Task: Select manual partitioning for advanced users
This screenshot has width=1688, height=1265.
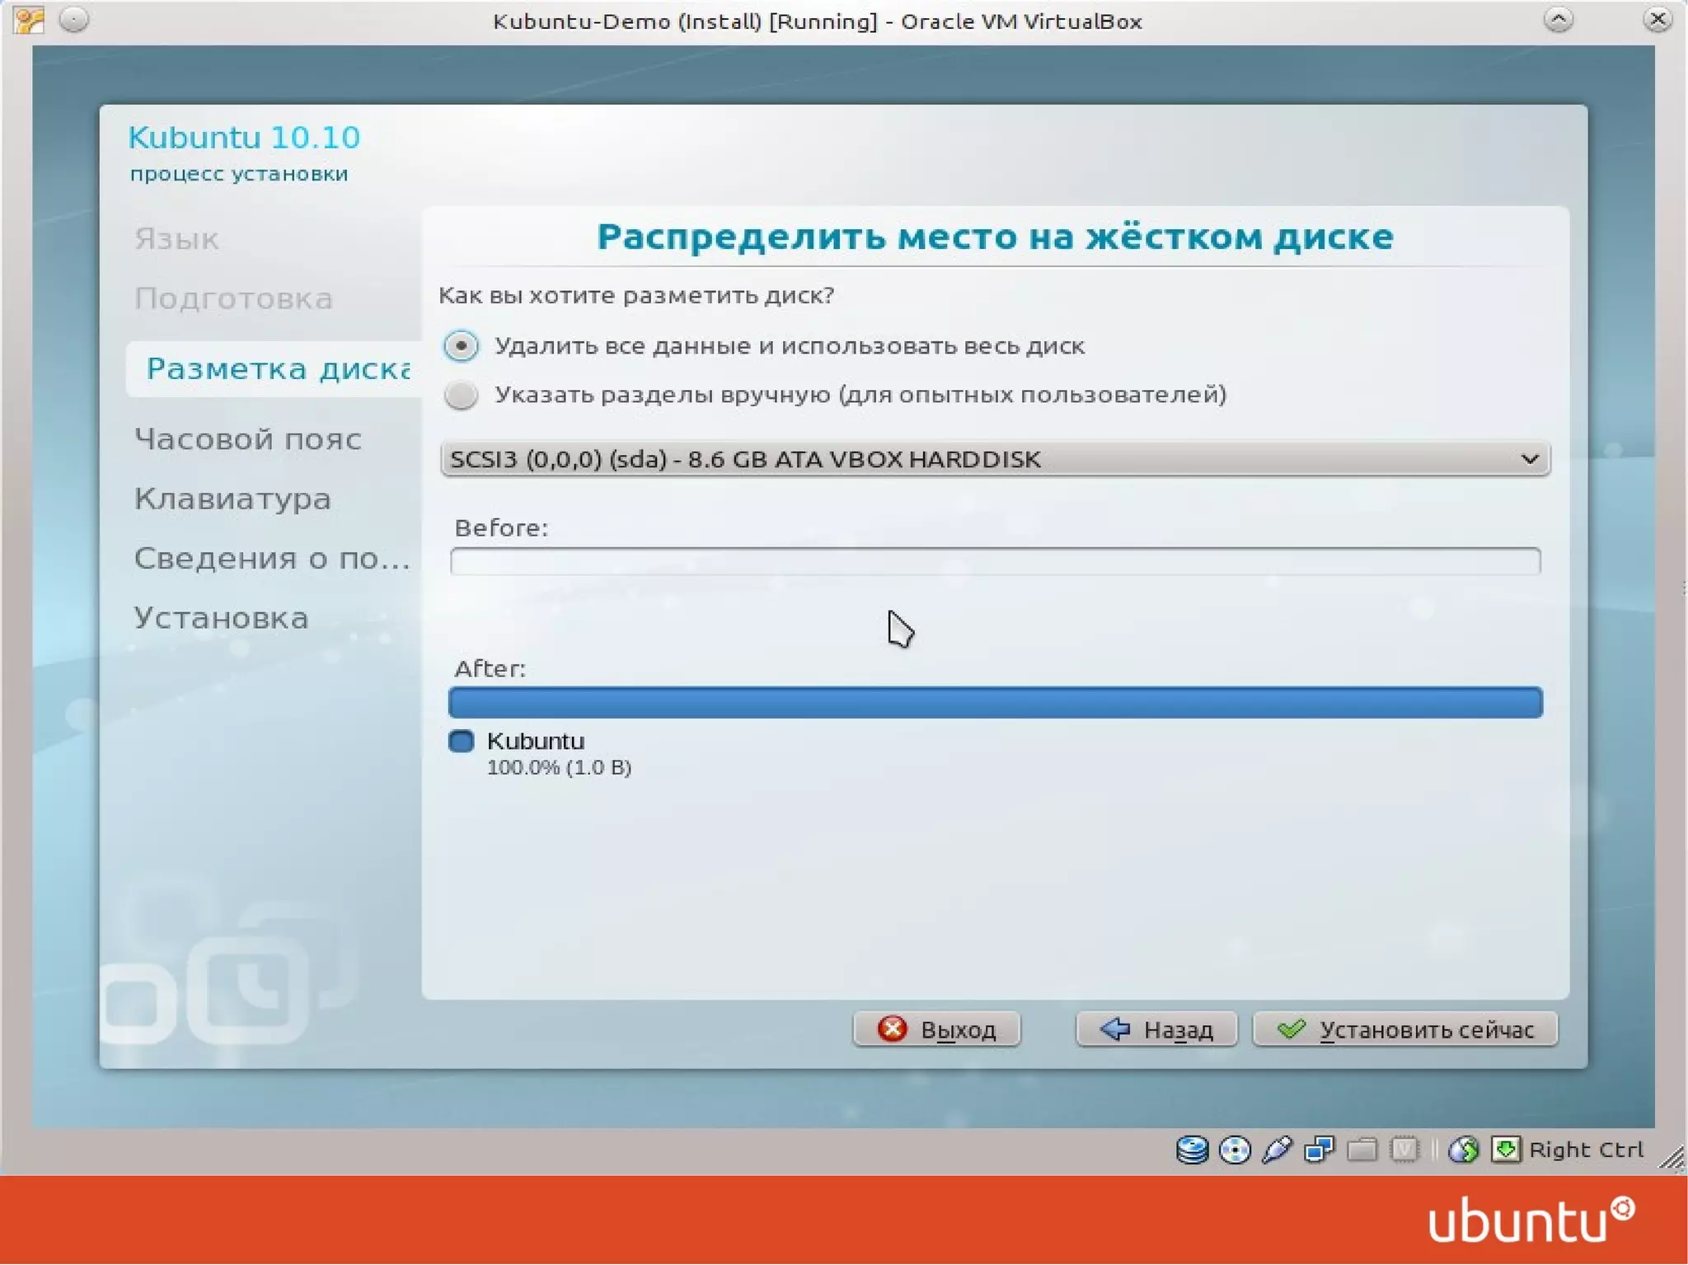Action: click(x=461, y=395)
